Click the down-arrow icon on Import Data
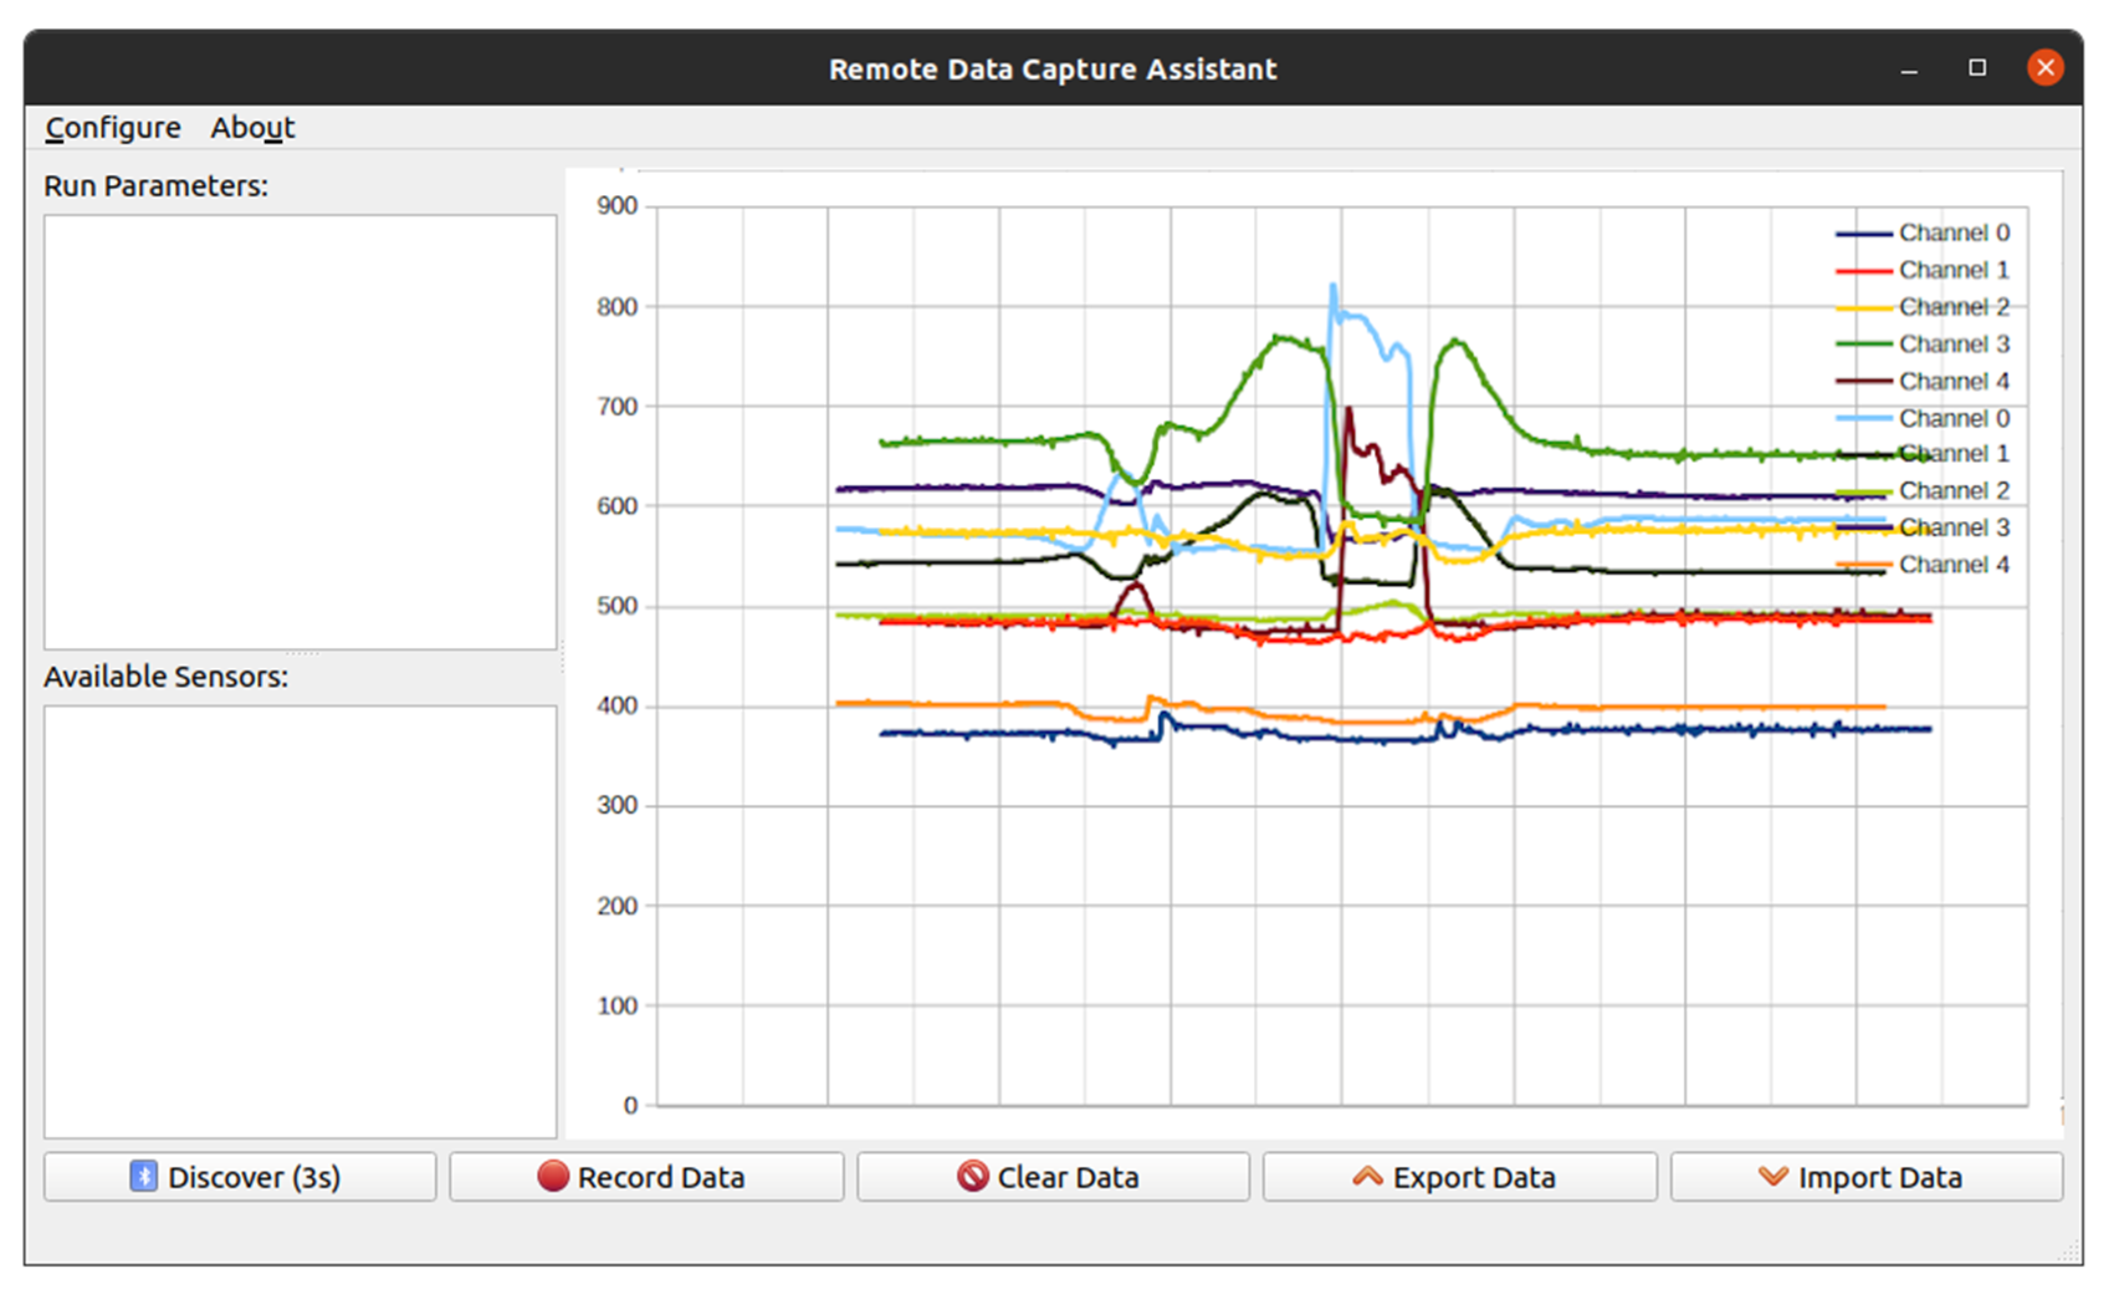Screen dimensions: 2112x1298 [1773, 1176]
